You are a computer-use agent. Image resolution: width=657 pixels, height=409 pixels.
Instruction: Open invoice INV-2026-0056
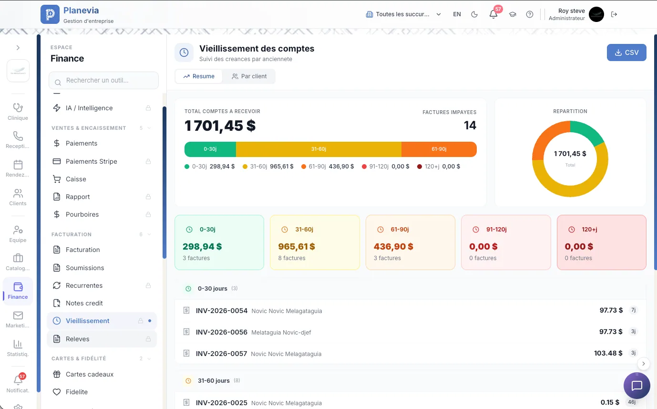[411, 332]
